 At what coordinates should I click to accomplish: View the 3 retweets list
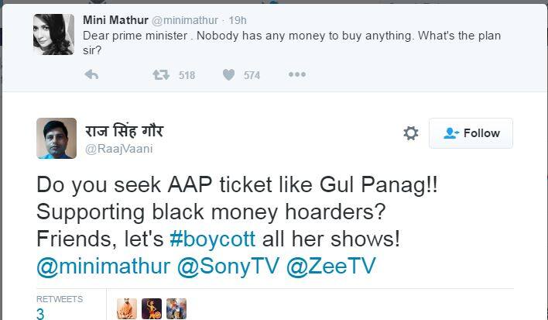pos(40,313)
